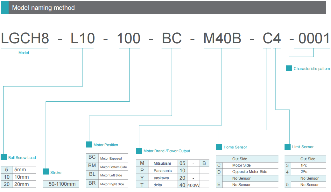
Task: Click the Opposite Motor Side option
Action: click(x=250, y=172)
